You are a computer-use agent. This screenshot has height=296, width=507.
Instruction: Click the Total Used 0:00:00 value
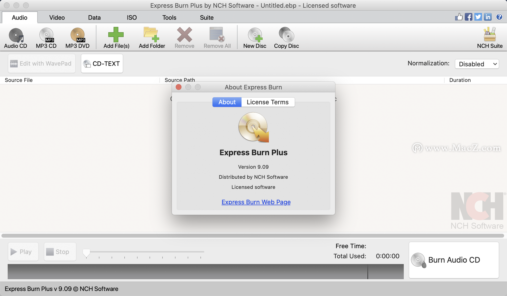[387, 256]
